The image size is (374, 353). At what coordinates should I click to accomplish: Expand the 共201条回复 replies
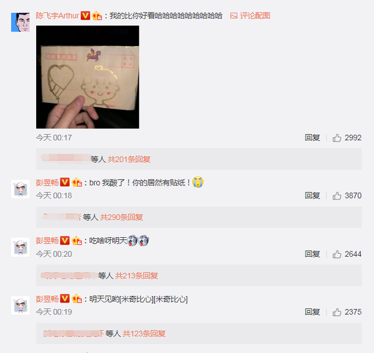[129, 159]
